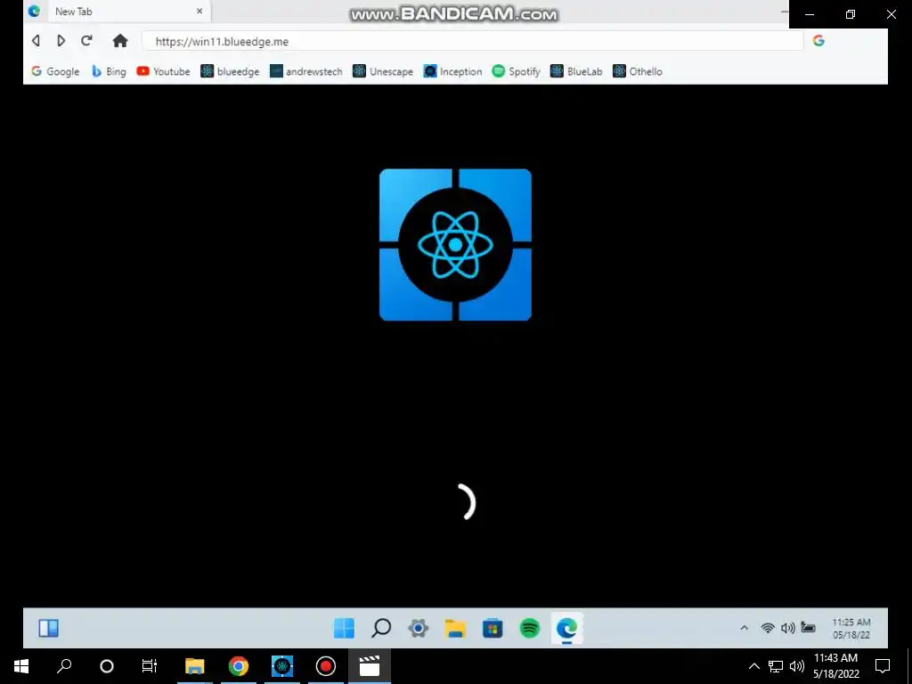
Task: Open Microsoft Store in the Win11 taskbar
Action: pyautogui.click(x=493, y=628)
